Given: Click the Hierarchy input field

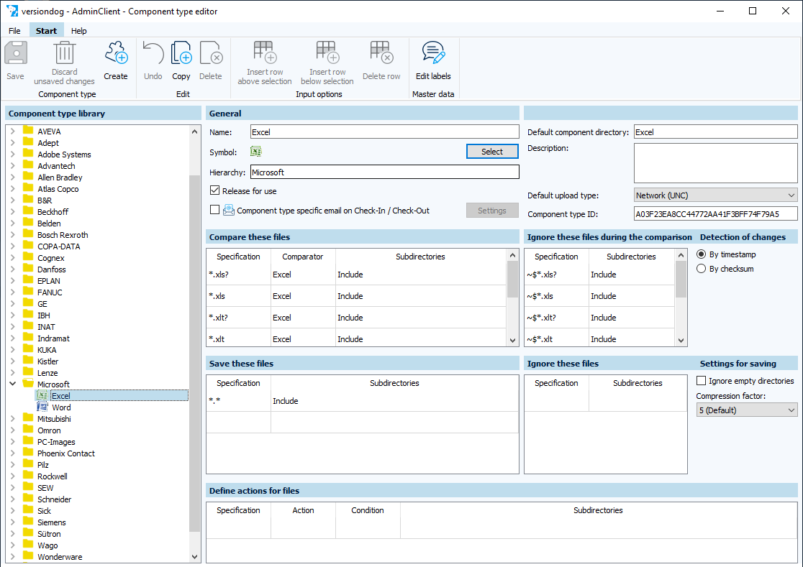Looking at the screenshot, I should pos(385,172).
